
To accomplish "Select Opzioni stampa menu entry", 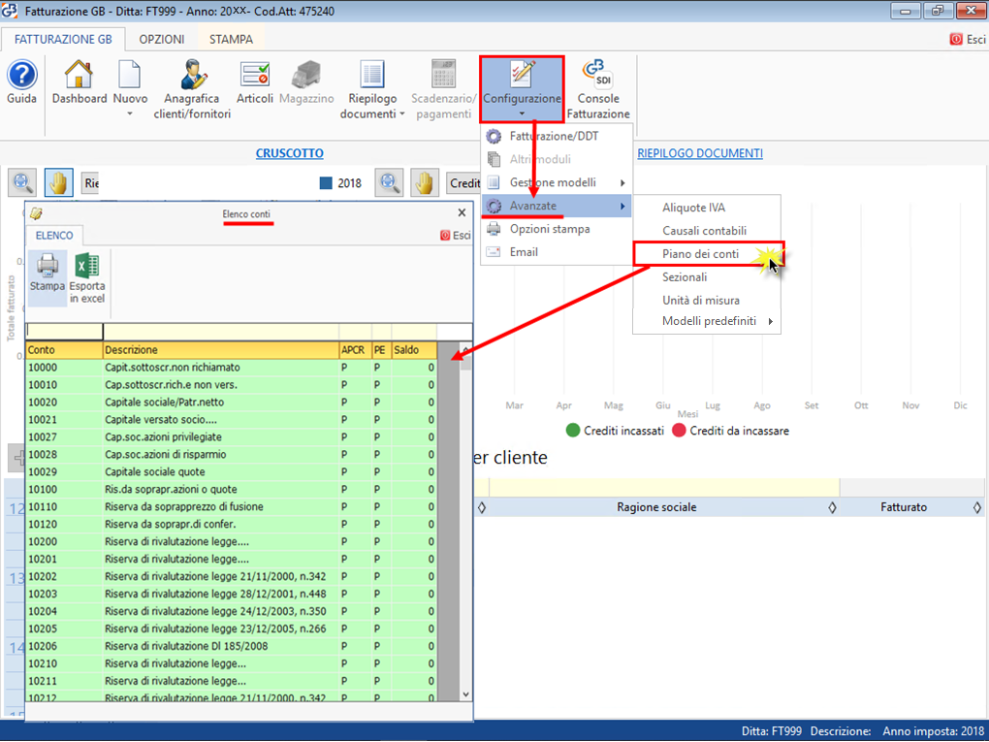I will tap(550, 229).
